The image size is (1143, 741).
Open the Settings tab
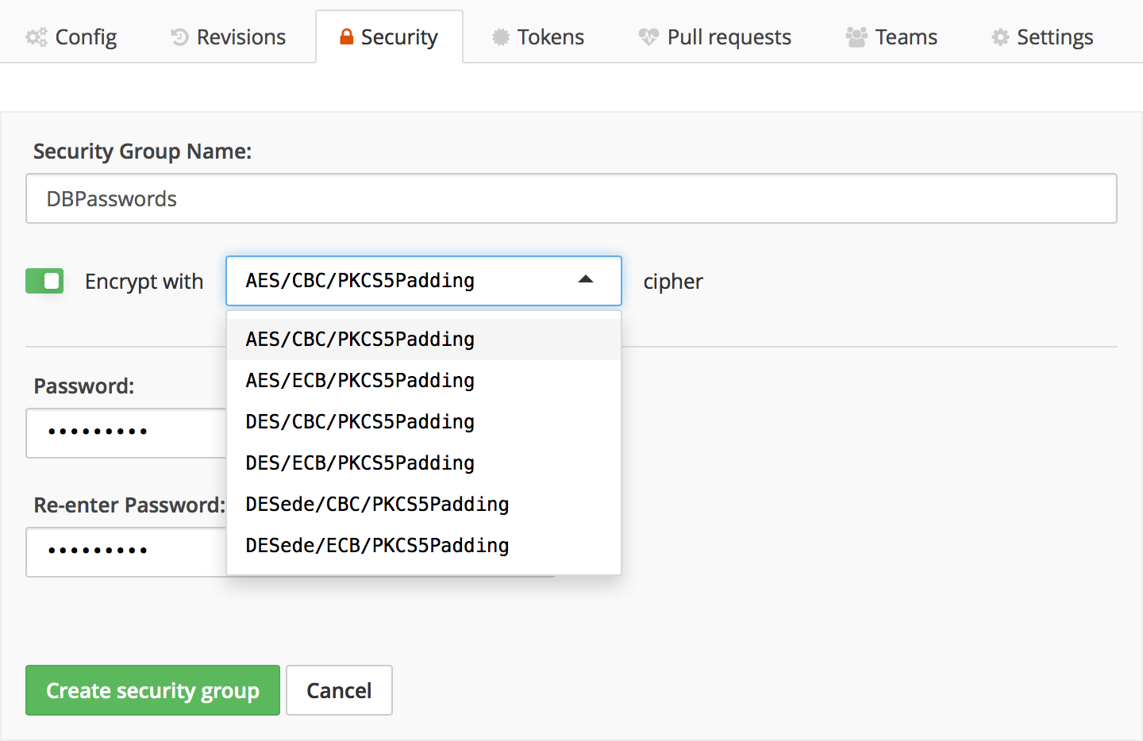1042,37
